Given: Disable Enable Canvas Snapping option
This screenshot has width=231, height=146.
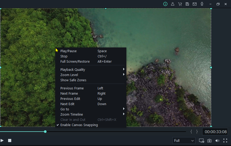Looking at the screenshot, I should pyautogui.click(x=79, y=125).
